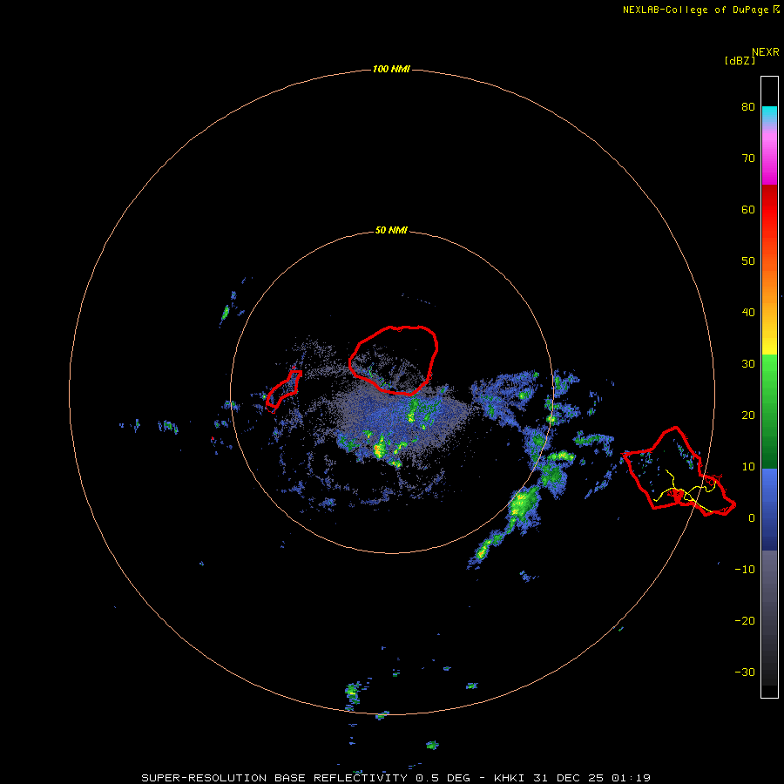Click the 30 dBZ scale value

(748, 363)
